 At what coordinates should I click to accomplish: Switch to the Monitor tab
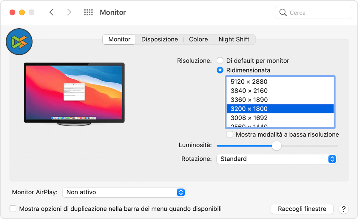pos(119,39)
